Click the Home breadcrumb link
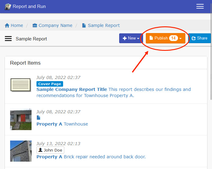Screen dimensions: 212x169 (14, 25)
